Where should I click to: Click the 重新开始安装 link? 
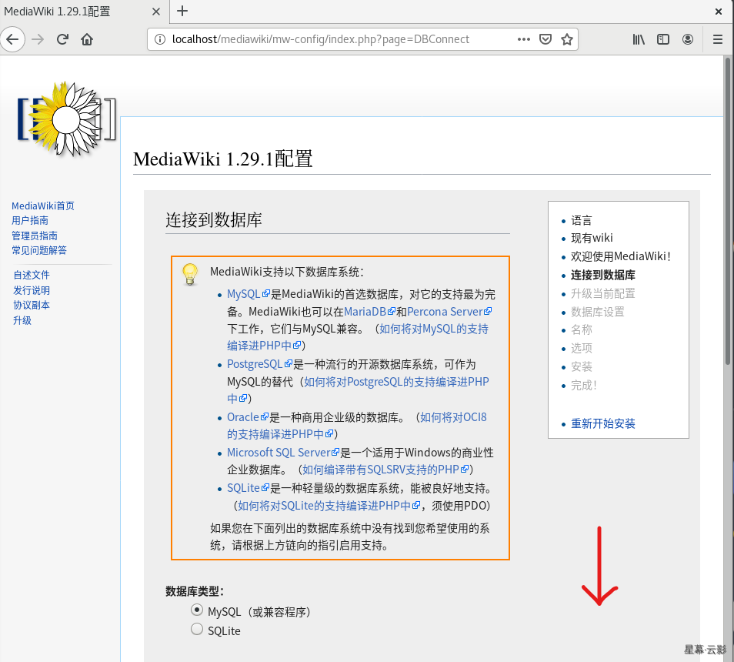602,423
